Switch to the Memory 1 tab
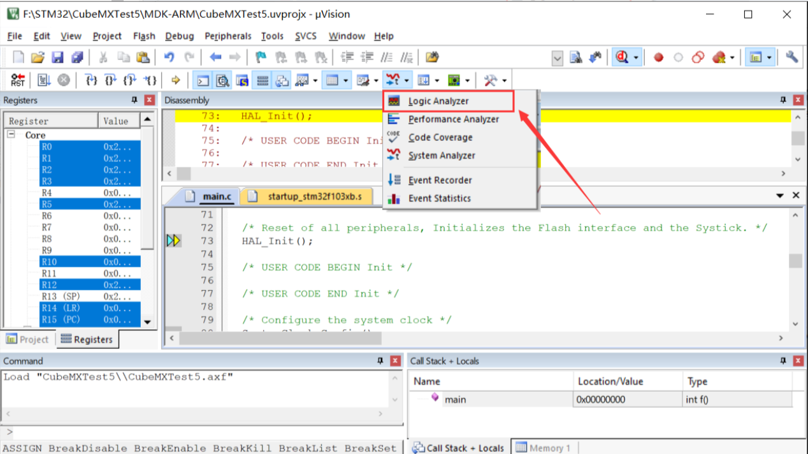The height and width of the screenshot is (454, 808). point(543,448)
